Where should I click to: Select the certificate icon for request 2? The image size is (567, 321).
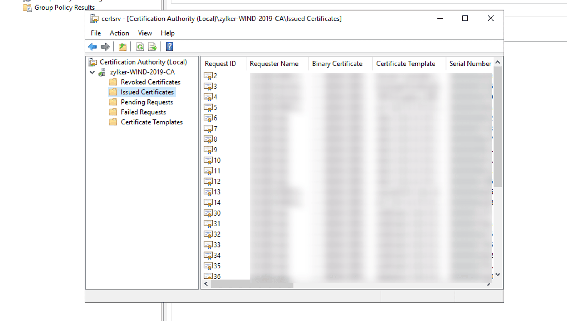[208, 76]
